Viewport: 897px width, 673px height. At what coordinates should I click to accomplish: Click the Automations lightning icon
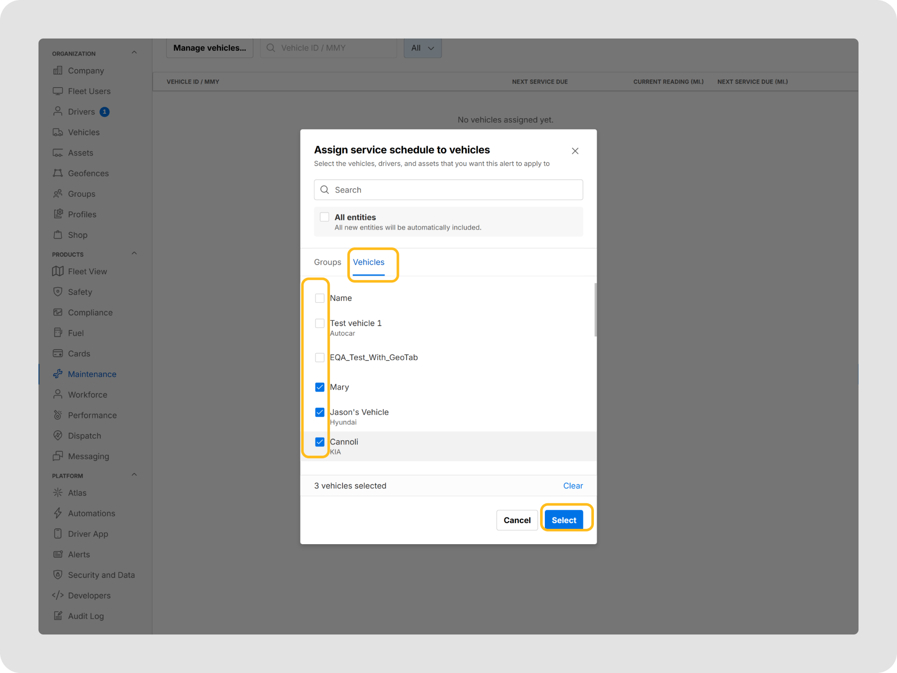pos(58,513)
